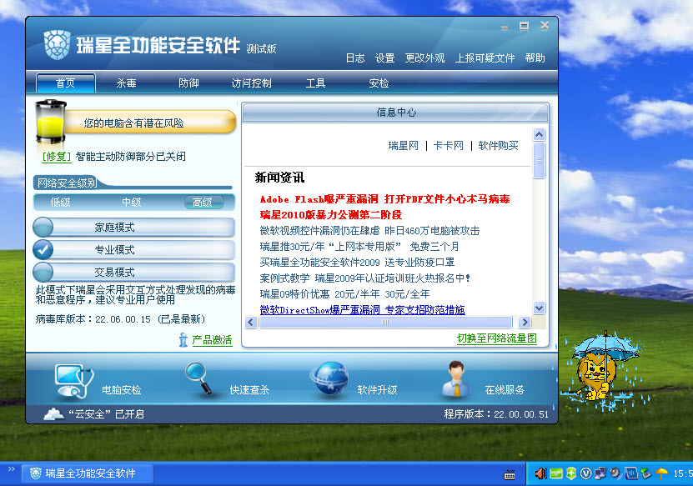Click the blue chip tray icon
The height and width of the screenshot is (486, 693).
pyautogui.click(x=631, y=473)
